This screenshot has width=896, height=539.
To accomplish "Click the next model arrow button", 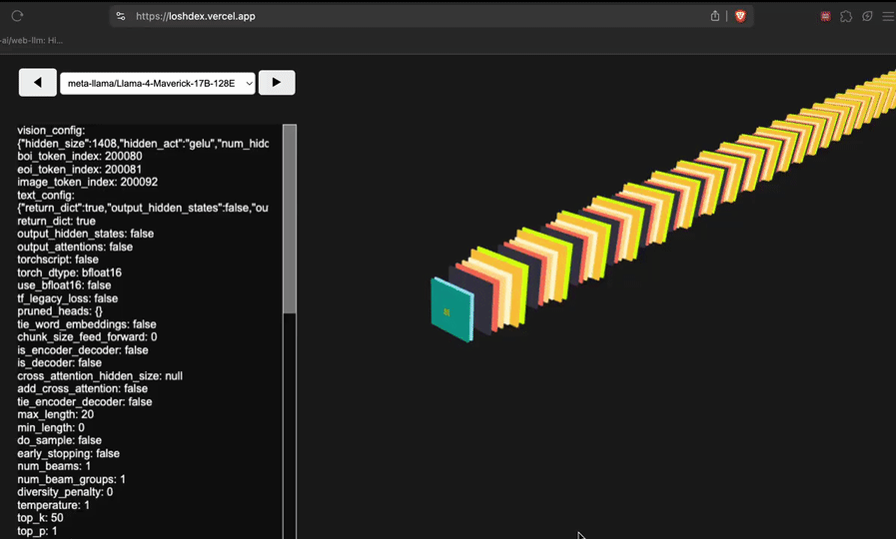I will 277,83.
